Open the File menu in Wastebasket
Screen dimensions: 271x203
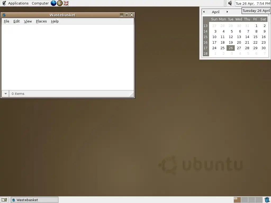pyautogui.click(x=6, y=21)
